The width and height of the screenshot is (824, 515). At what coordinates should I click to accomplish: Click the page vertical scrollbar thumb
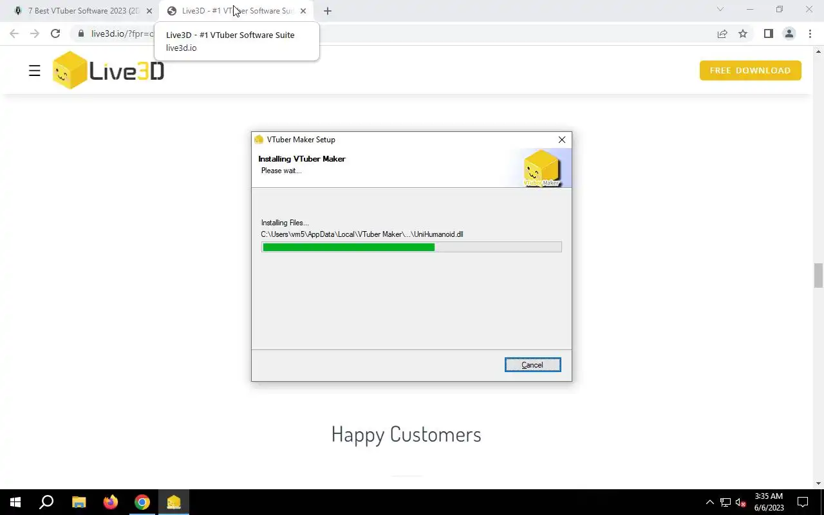tap(819, 276)
